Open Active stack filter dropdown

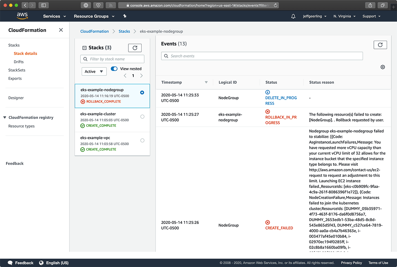point(94,71)
